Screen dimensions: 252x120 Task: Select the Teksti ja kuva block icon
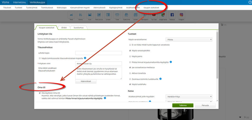coord(99,15)
